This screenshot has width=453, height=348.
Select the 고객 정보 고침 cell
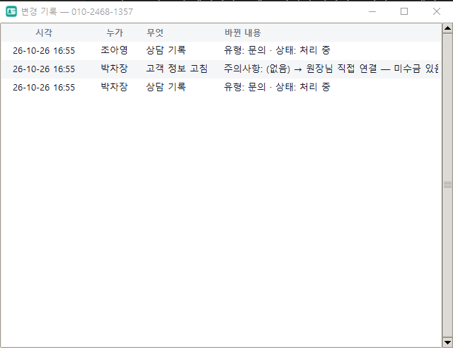177,69
